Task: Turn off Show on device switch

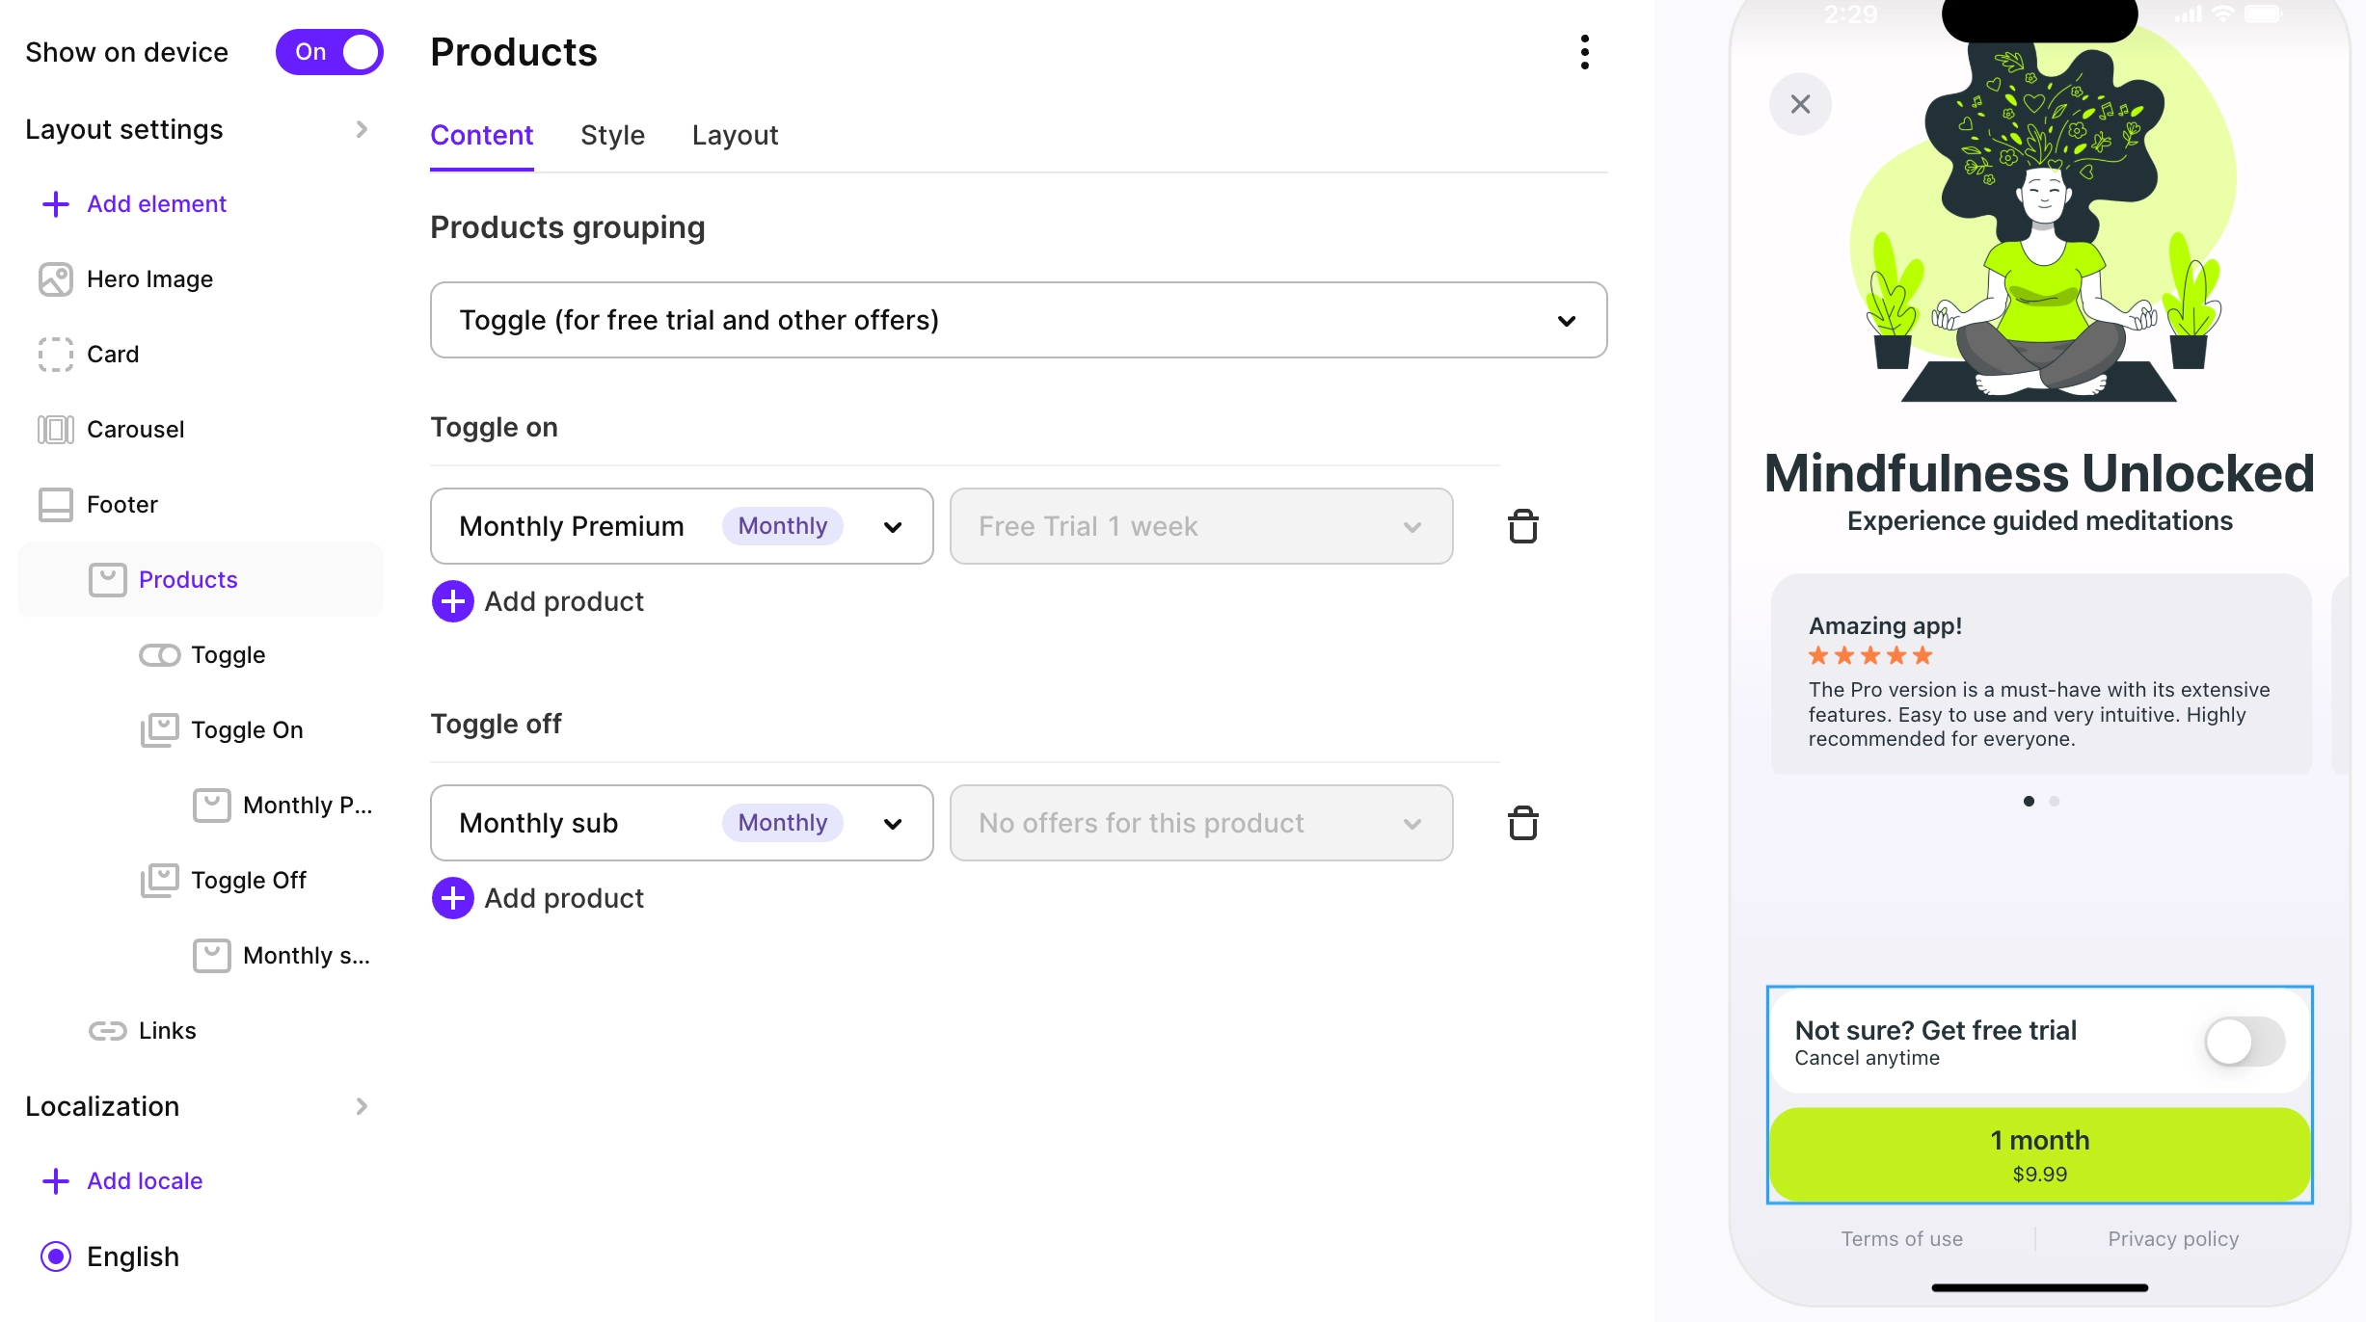Action: [x=329, y=52]
